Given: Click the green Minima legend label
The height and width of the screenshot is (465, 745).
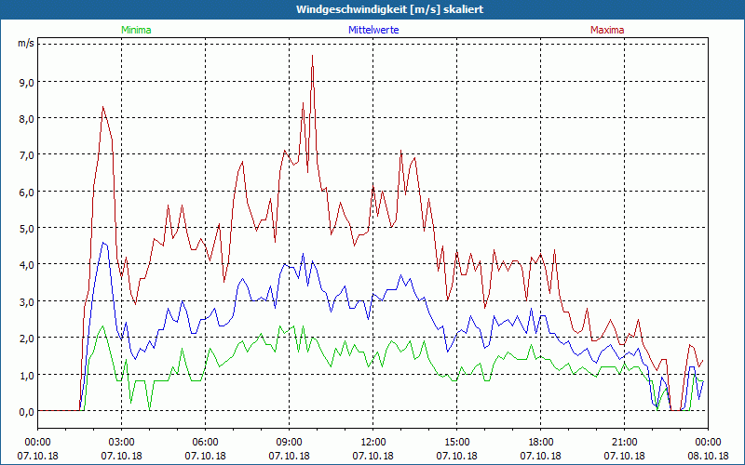Looking at the screenshot, I should pos(136,30).
